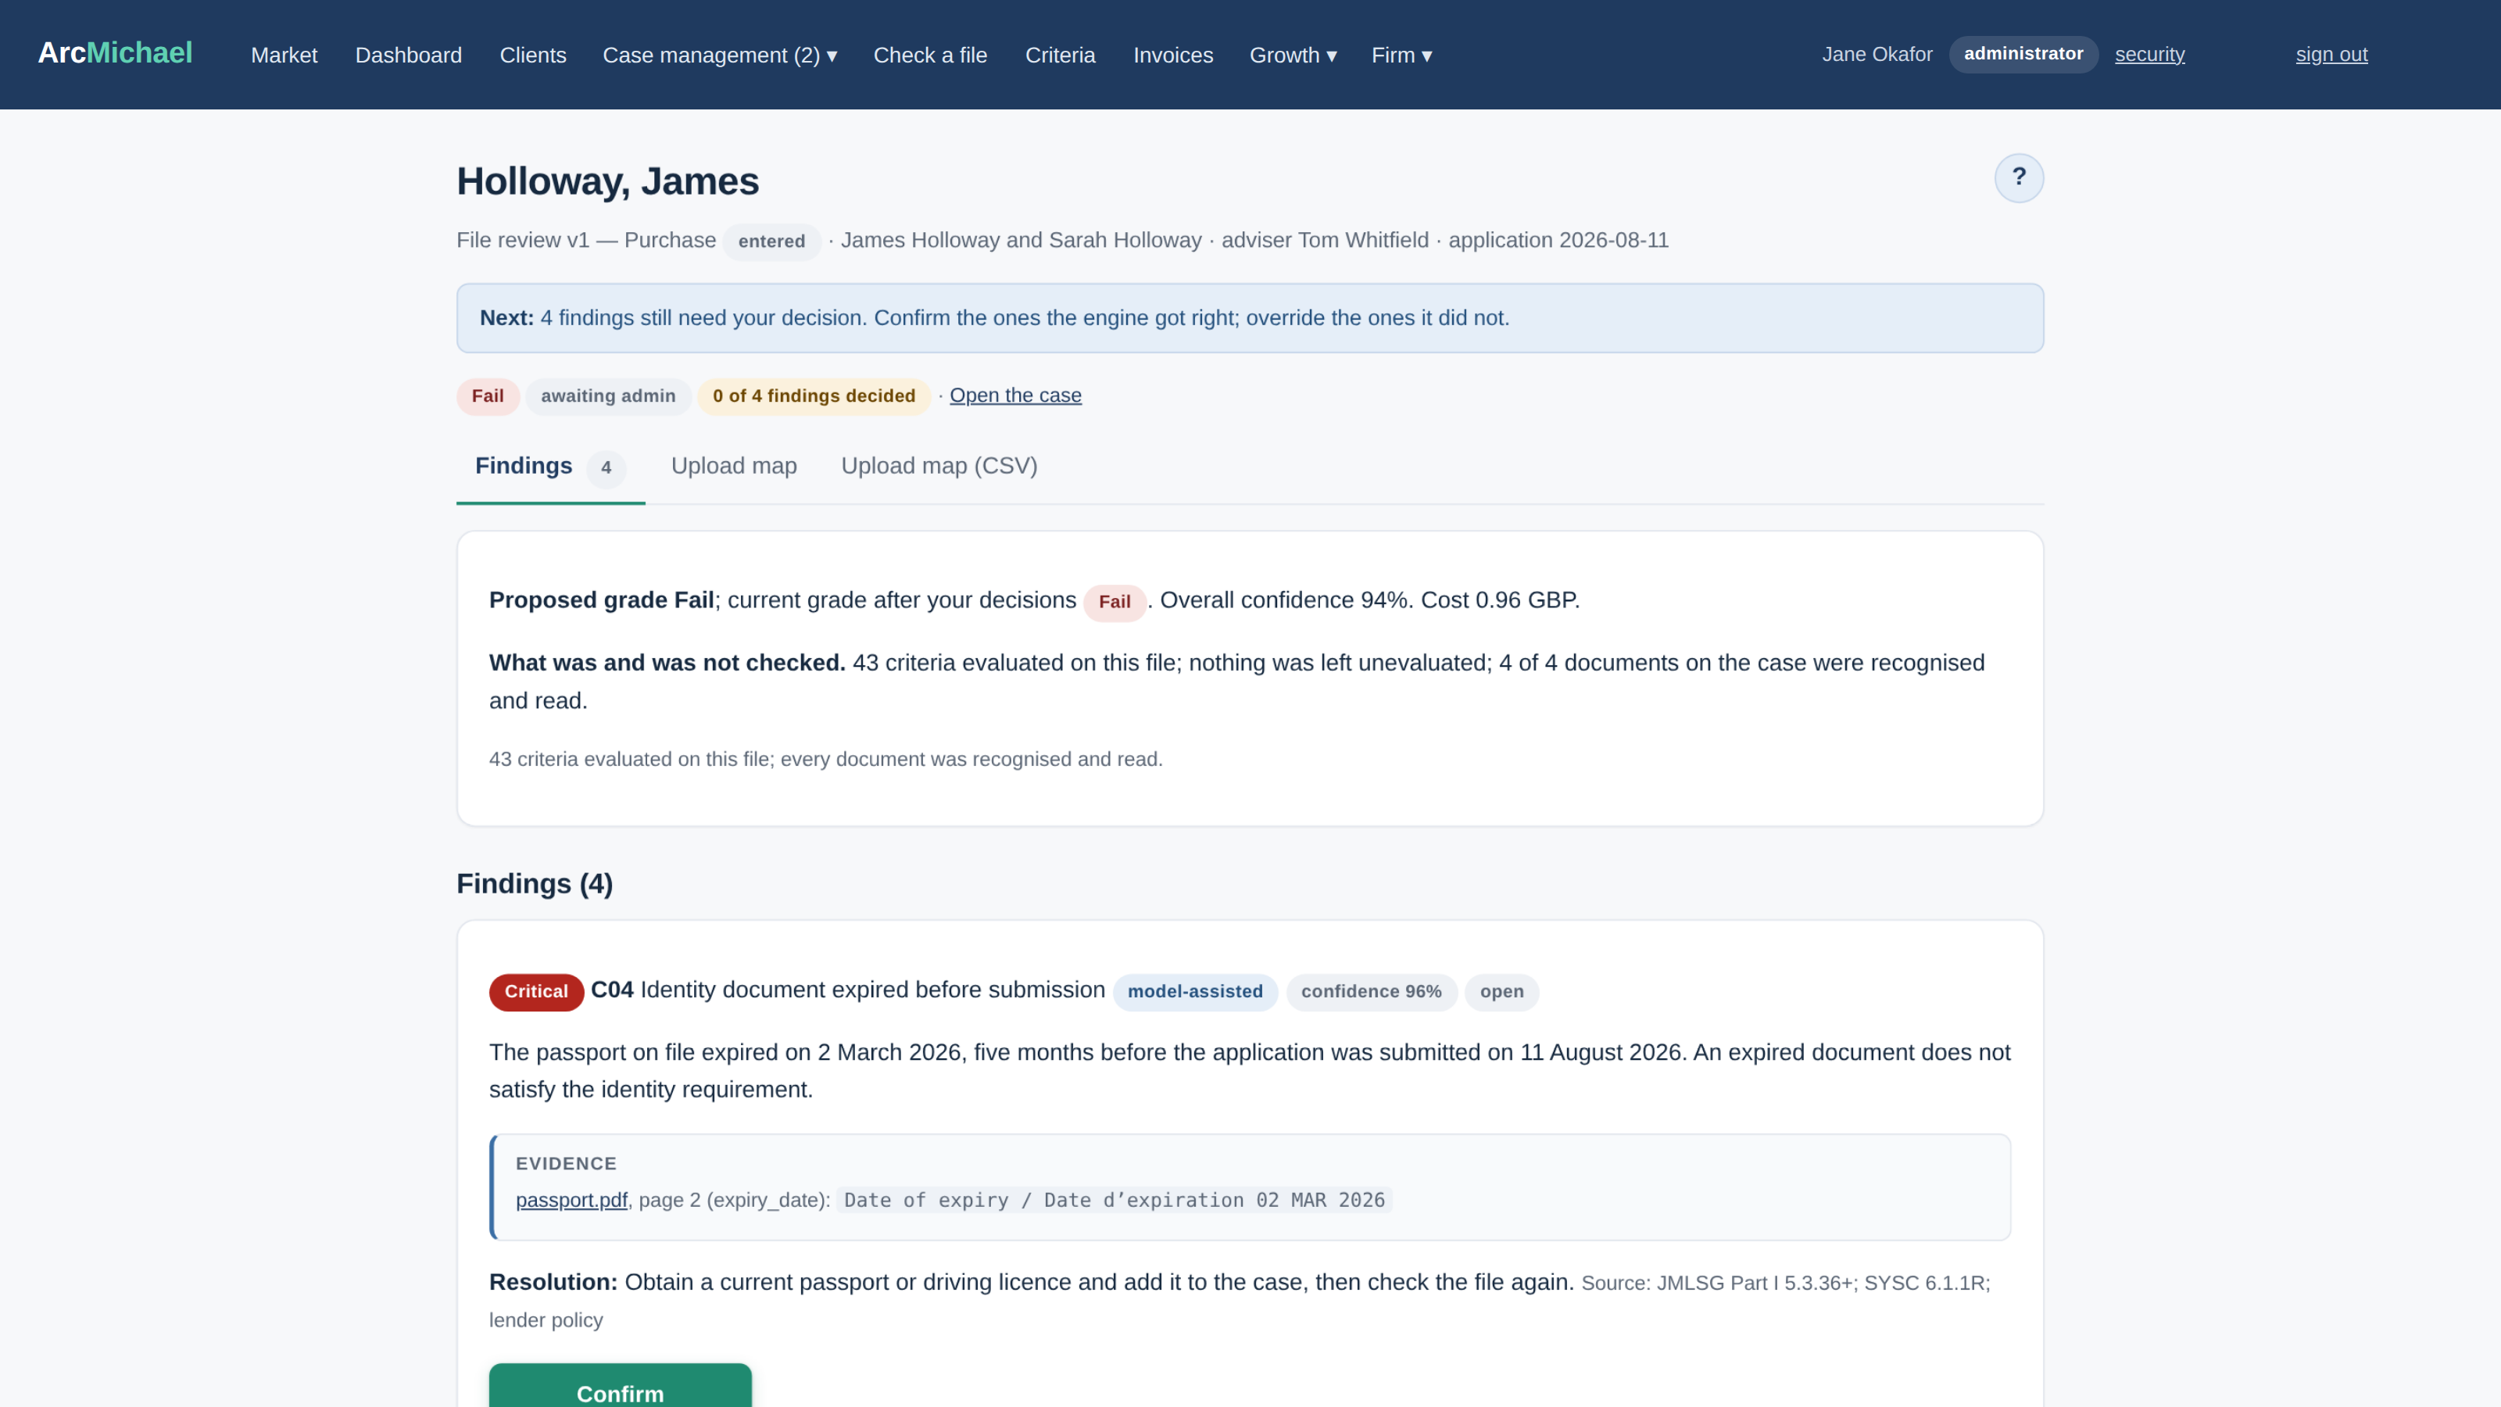The width and height of the screenshot is (2501, 1407).
Task: Click the red Fail badge beside awaiting admin
Action: tap(488, 396)
